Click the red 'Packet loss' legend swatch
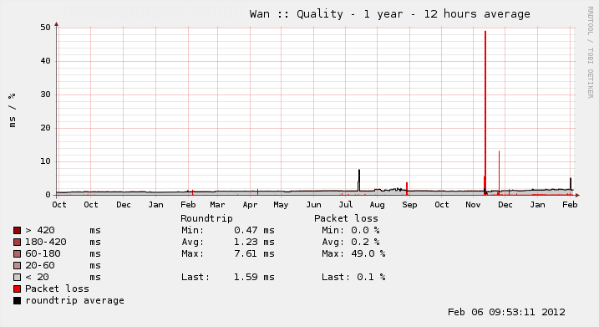 (x=18, y=289)
